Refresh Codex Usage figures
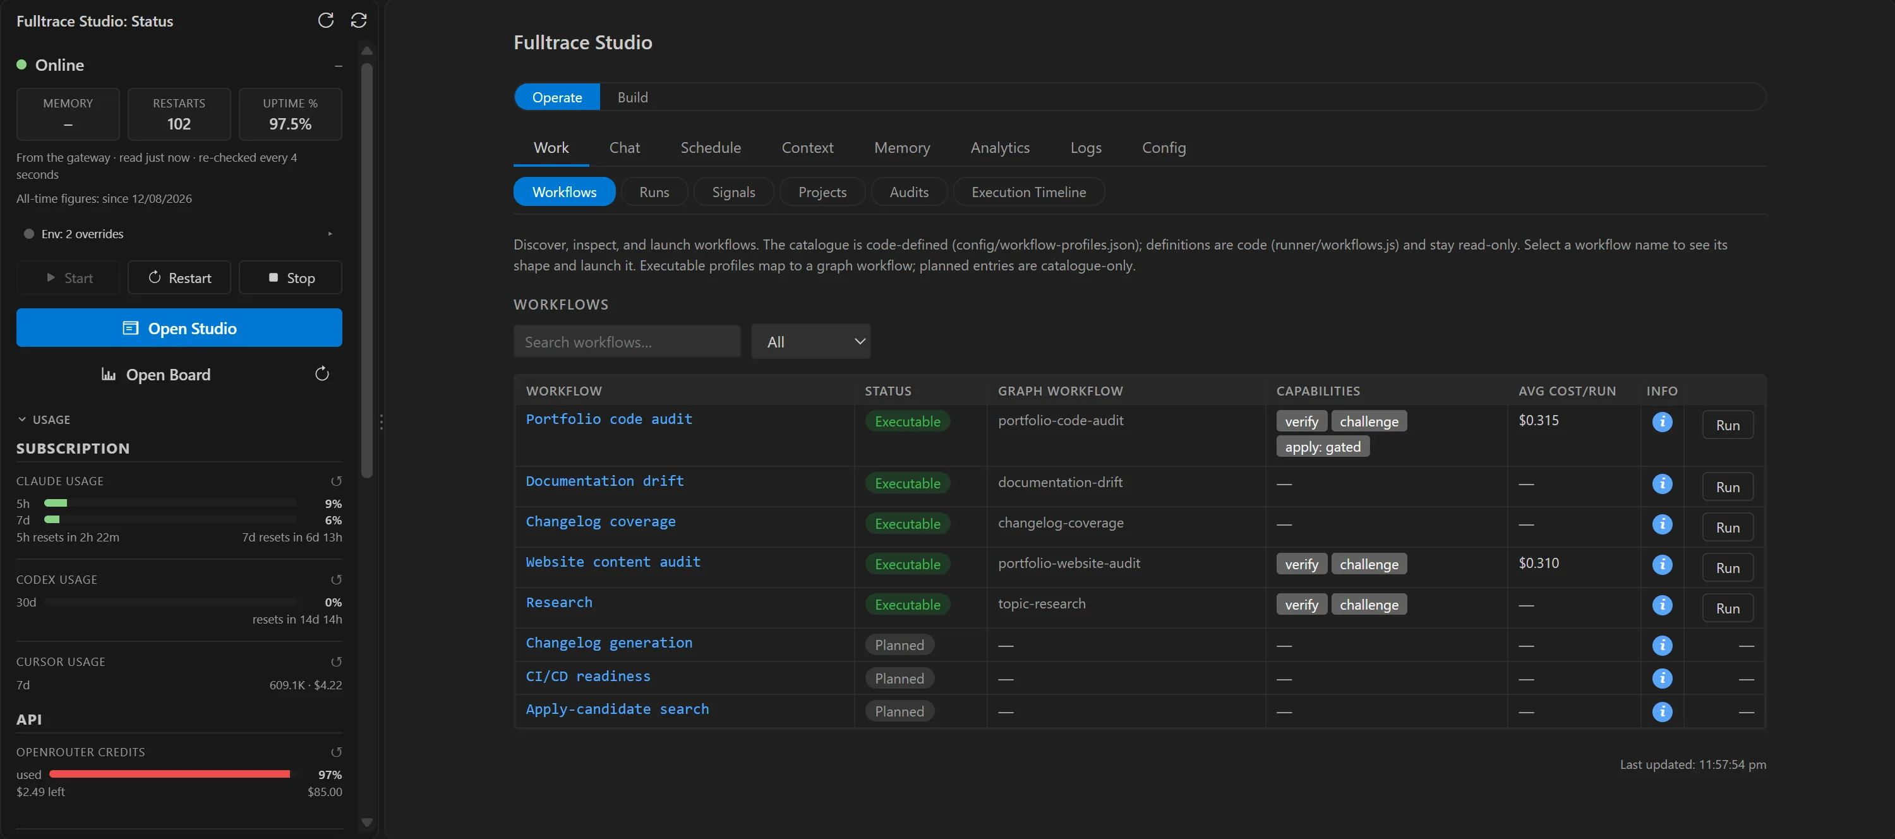This screenshot has width=1895, height=839. coord(336,579)
